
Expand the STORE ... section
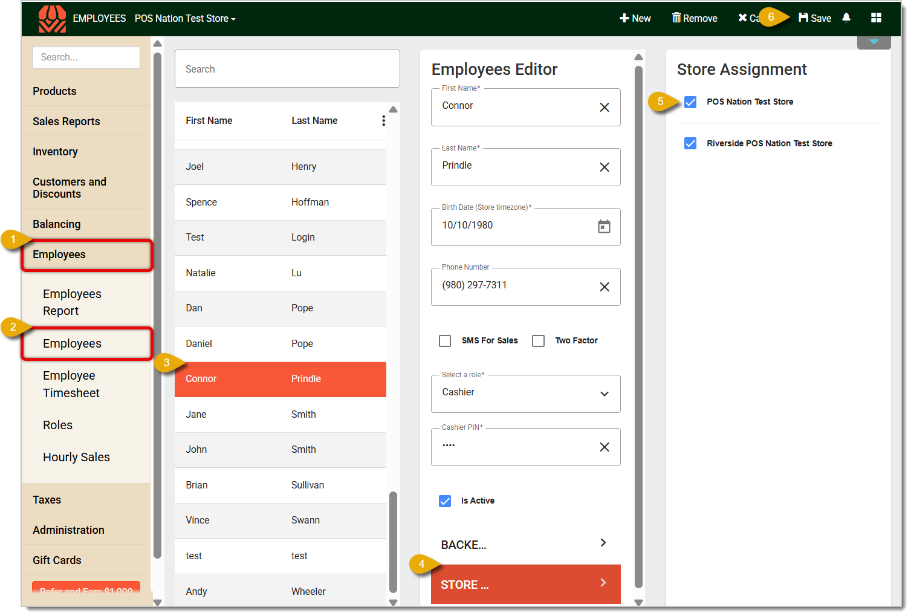[x=525, y=584]
